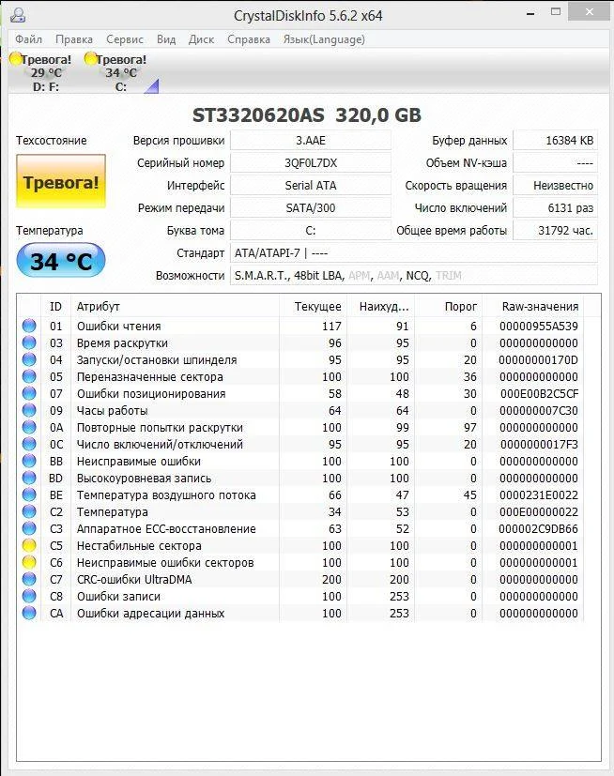The image size is (614, 776).
Task: Click status circle of Число включений/отключений row
Action: pos(29,444)
